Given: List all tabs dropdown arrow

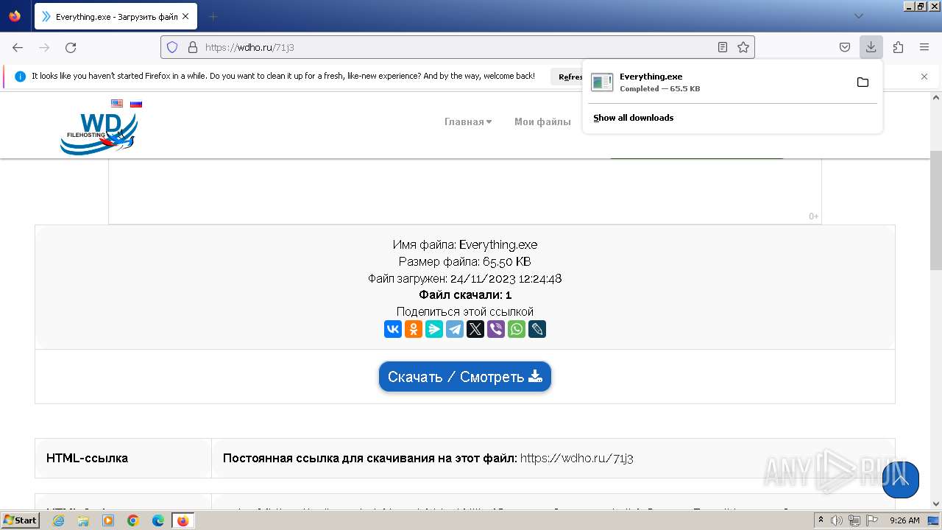Looking at the screenshot, I should [858, 16].
